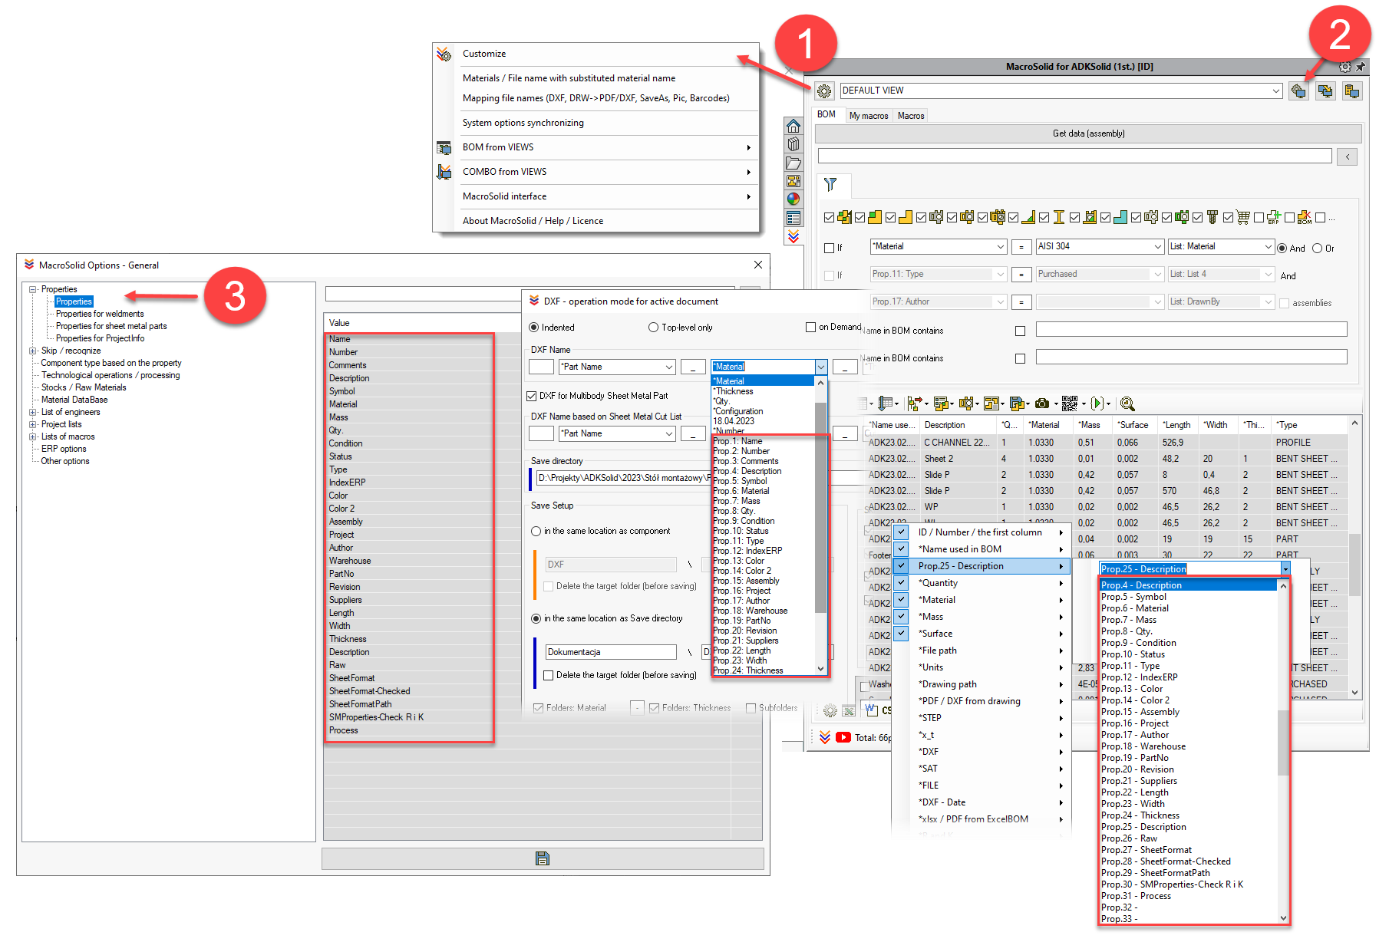
Task: Click the YouTube icon in status bar
Action: coord(843,737)
